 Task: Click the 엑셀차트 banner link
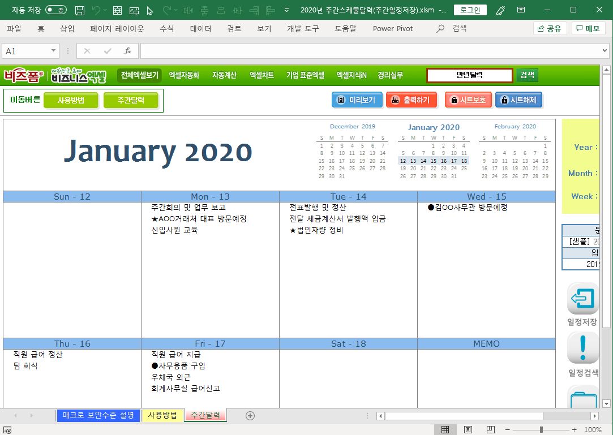pos(262,75)
